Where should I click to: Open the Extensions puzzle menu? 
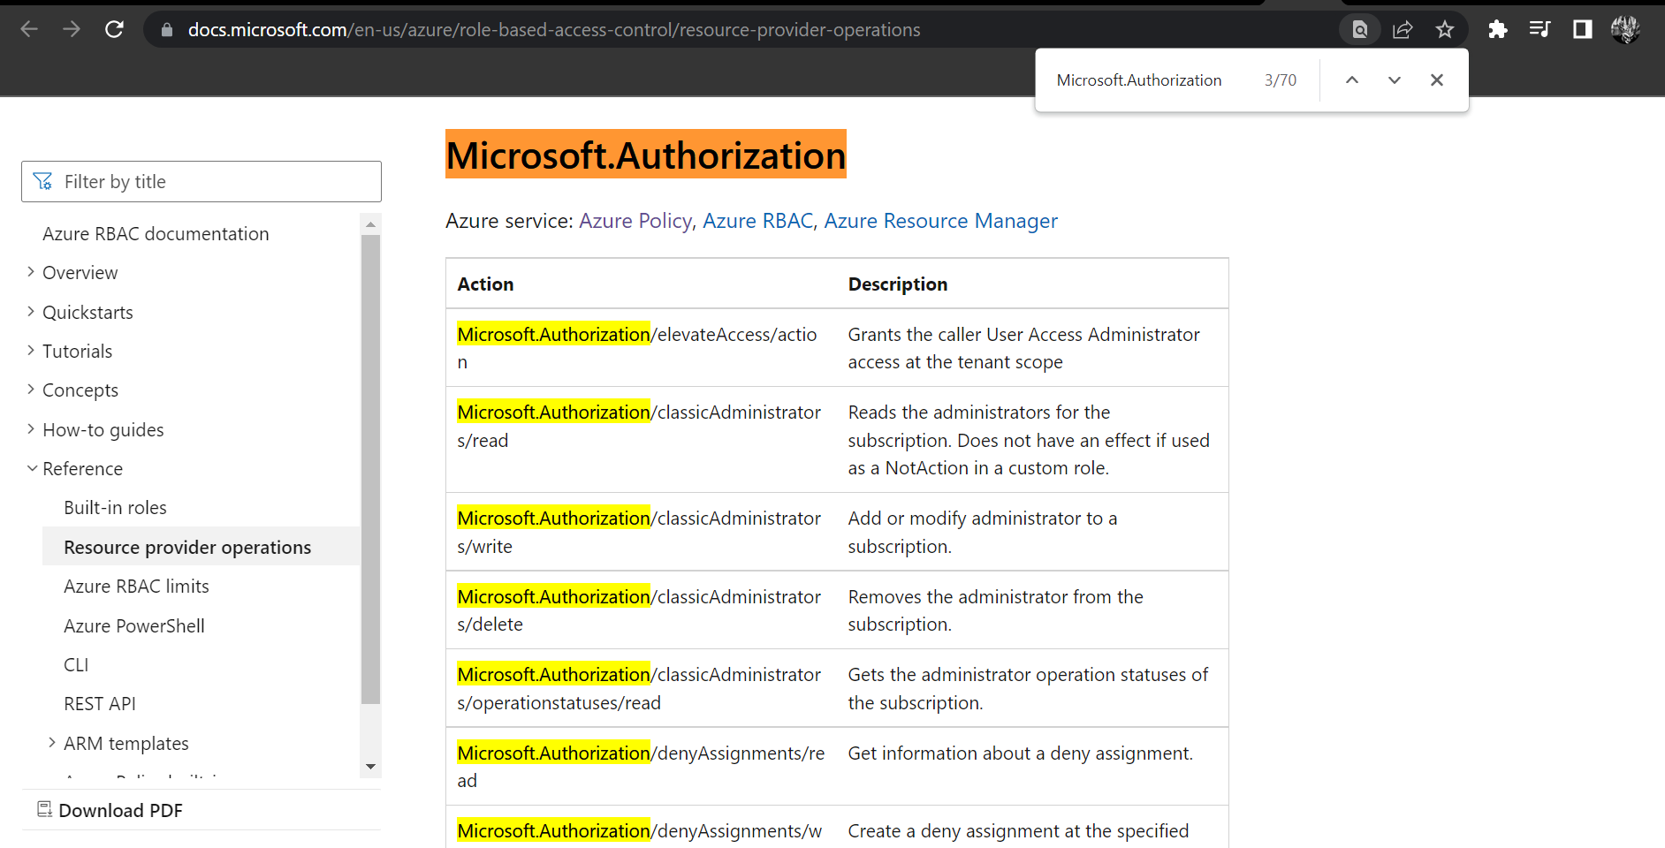(x=1497, y=29)
